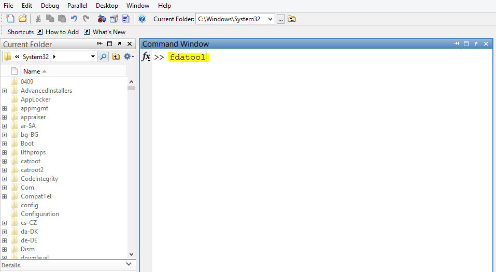This screenshot has height=272, width=496.
Task: Expand the Boot folder
Action: (5, 144)
